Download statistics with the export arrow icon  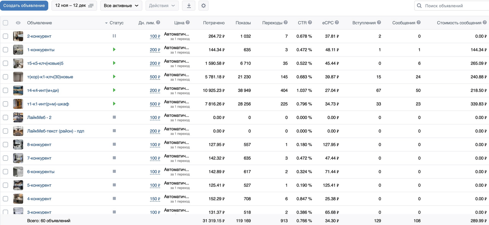pos(189,6)
